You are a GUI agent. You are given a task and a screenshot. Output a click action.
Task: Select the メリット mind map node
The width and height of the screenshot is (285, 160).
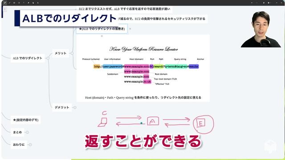click(61, 53)
